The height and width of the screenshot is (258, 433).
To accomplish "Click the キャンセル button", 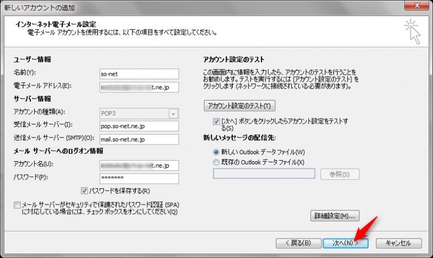I will coord(398,243).
